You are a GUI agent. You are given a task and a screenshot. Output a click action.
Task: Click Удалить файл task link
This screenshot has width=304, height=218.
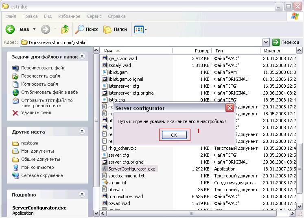36,112
